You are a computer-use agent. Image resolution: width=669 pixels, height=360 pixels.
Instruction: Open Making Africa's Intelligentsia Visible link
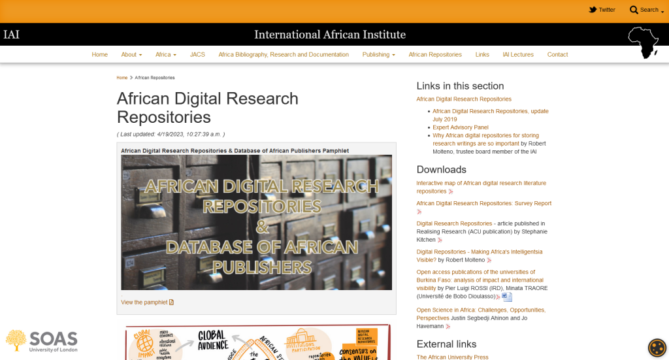(x=479, y=256)
